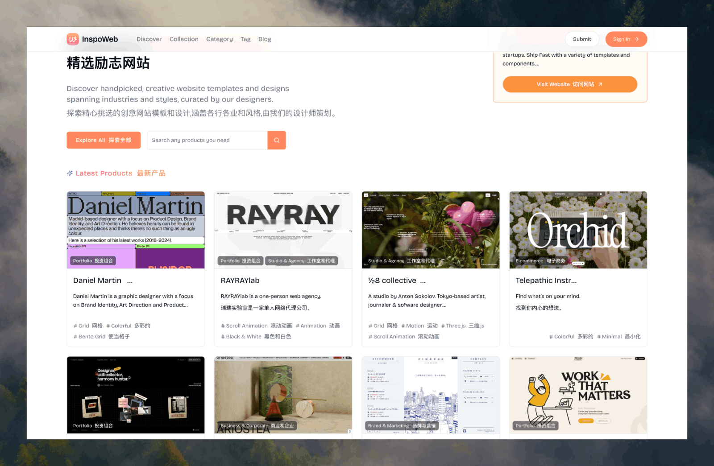Image resolution: width=714 pixels, height=466 pixels.
Task: Click the #Motion tag
Action: [x=419, y=326]
